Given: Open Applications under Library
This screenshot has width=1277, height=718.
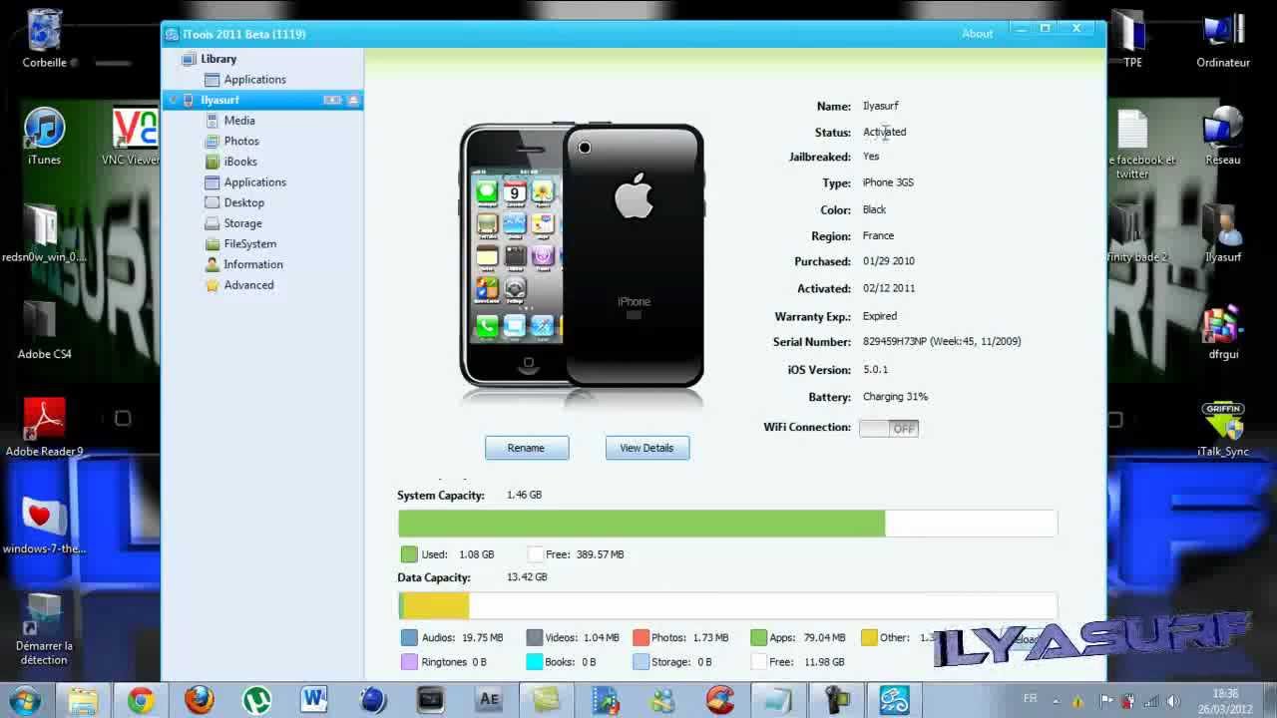Looking at the screenshot, I should coord(254,80).
